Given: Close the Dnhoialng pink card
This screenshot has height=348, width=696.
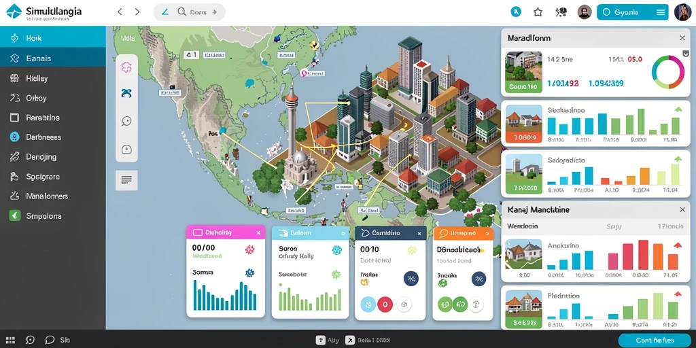Looking at the screenshot, I should [x=258, y=232].
